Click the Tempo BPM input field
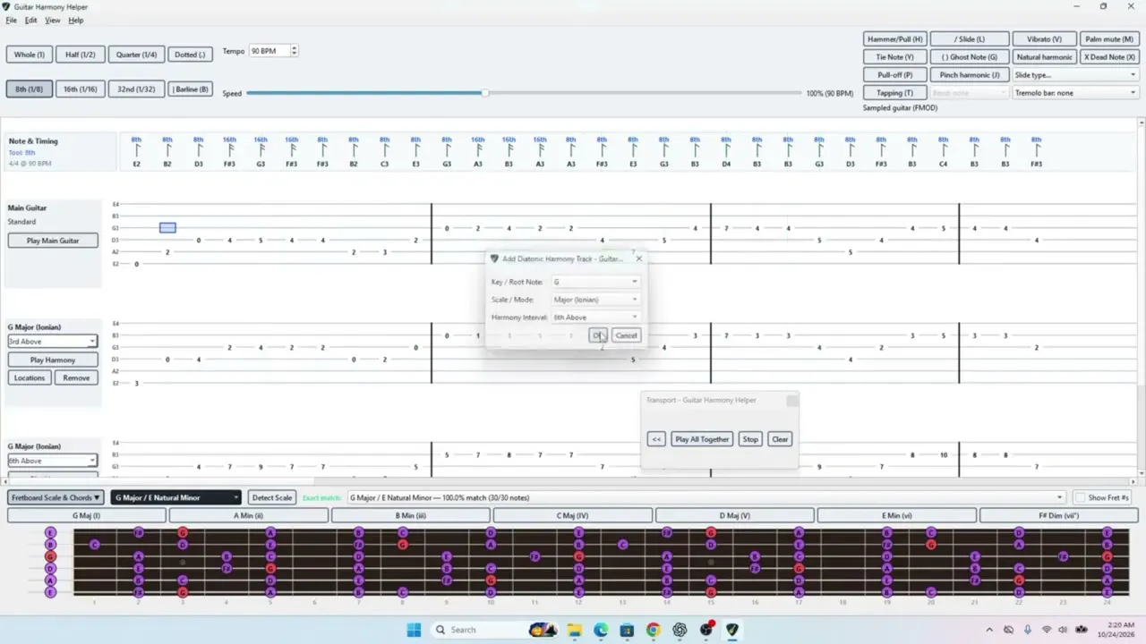The image size is (1146, 644). coord(269,51)
